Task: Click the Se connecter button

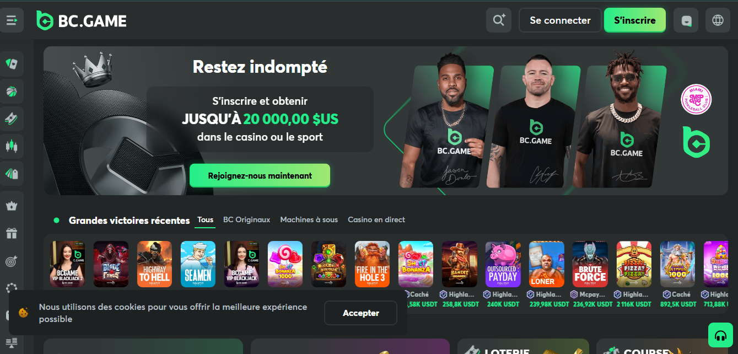Action: (x=560, y=20)
